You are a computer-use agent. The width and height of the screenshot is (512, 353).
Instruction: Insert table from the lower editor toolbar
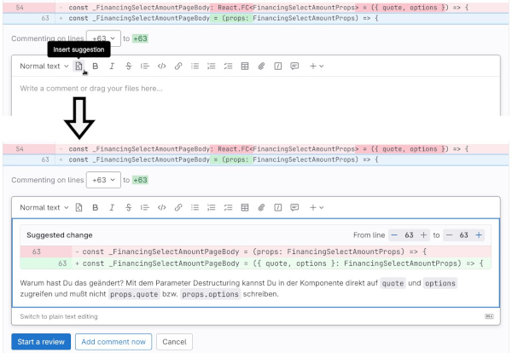245,207
